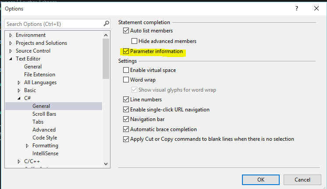Open Code Style options page
This screenshot has height=189, width=327.
pyautogui.click(x=45, y=137)
